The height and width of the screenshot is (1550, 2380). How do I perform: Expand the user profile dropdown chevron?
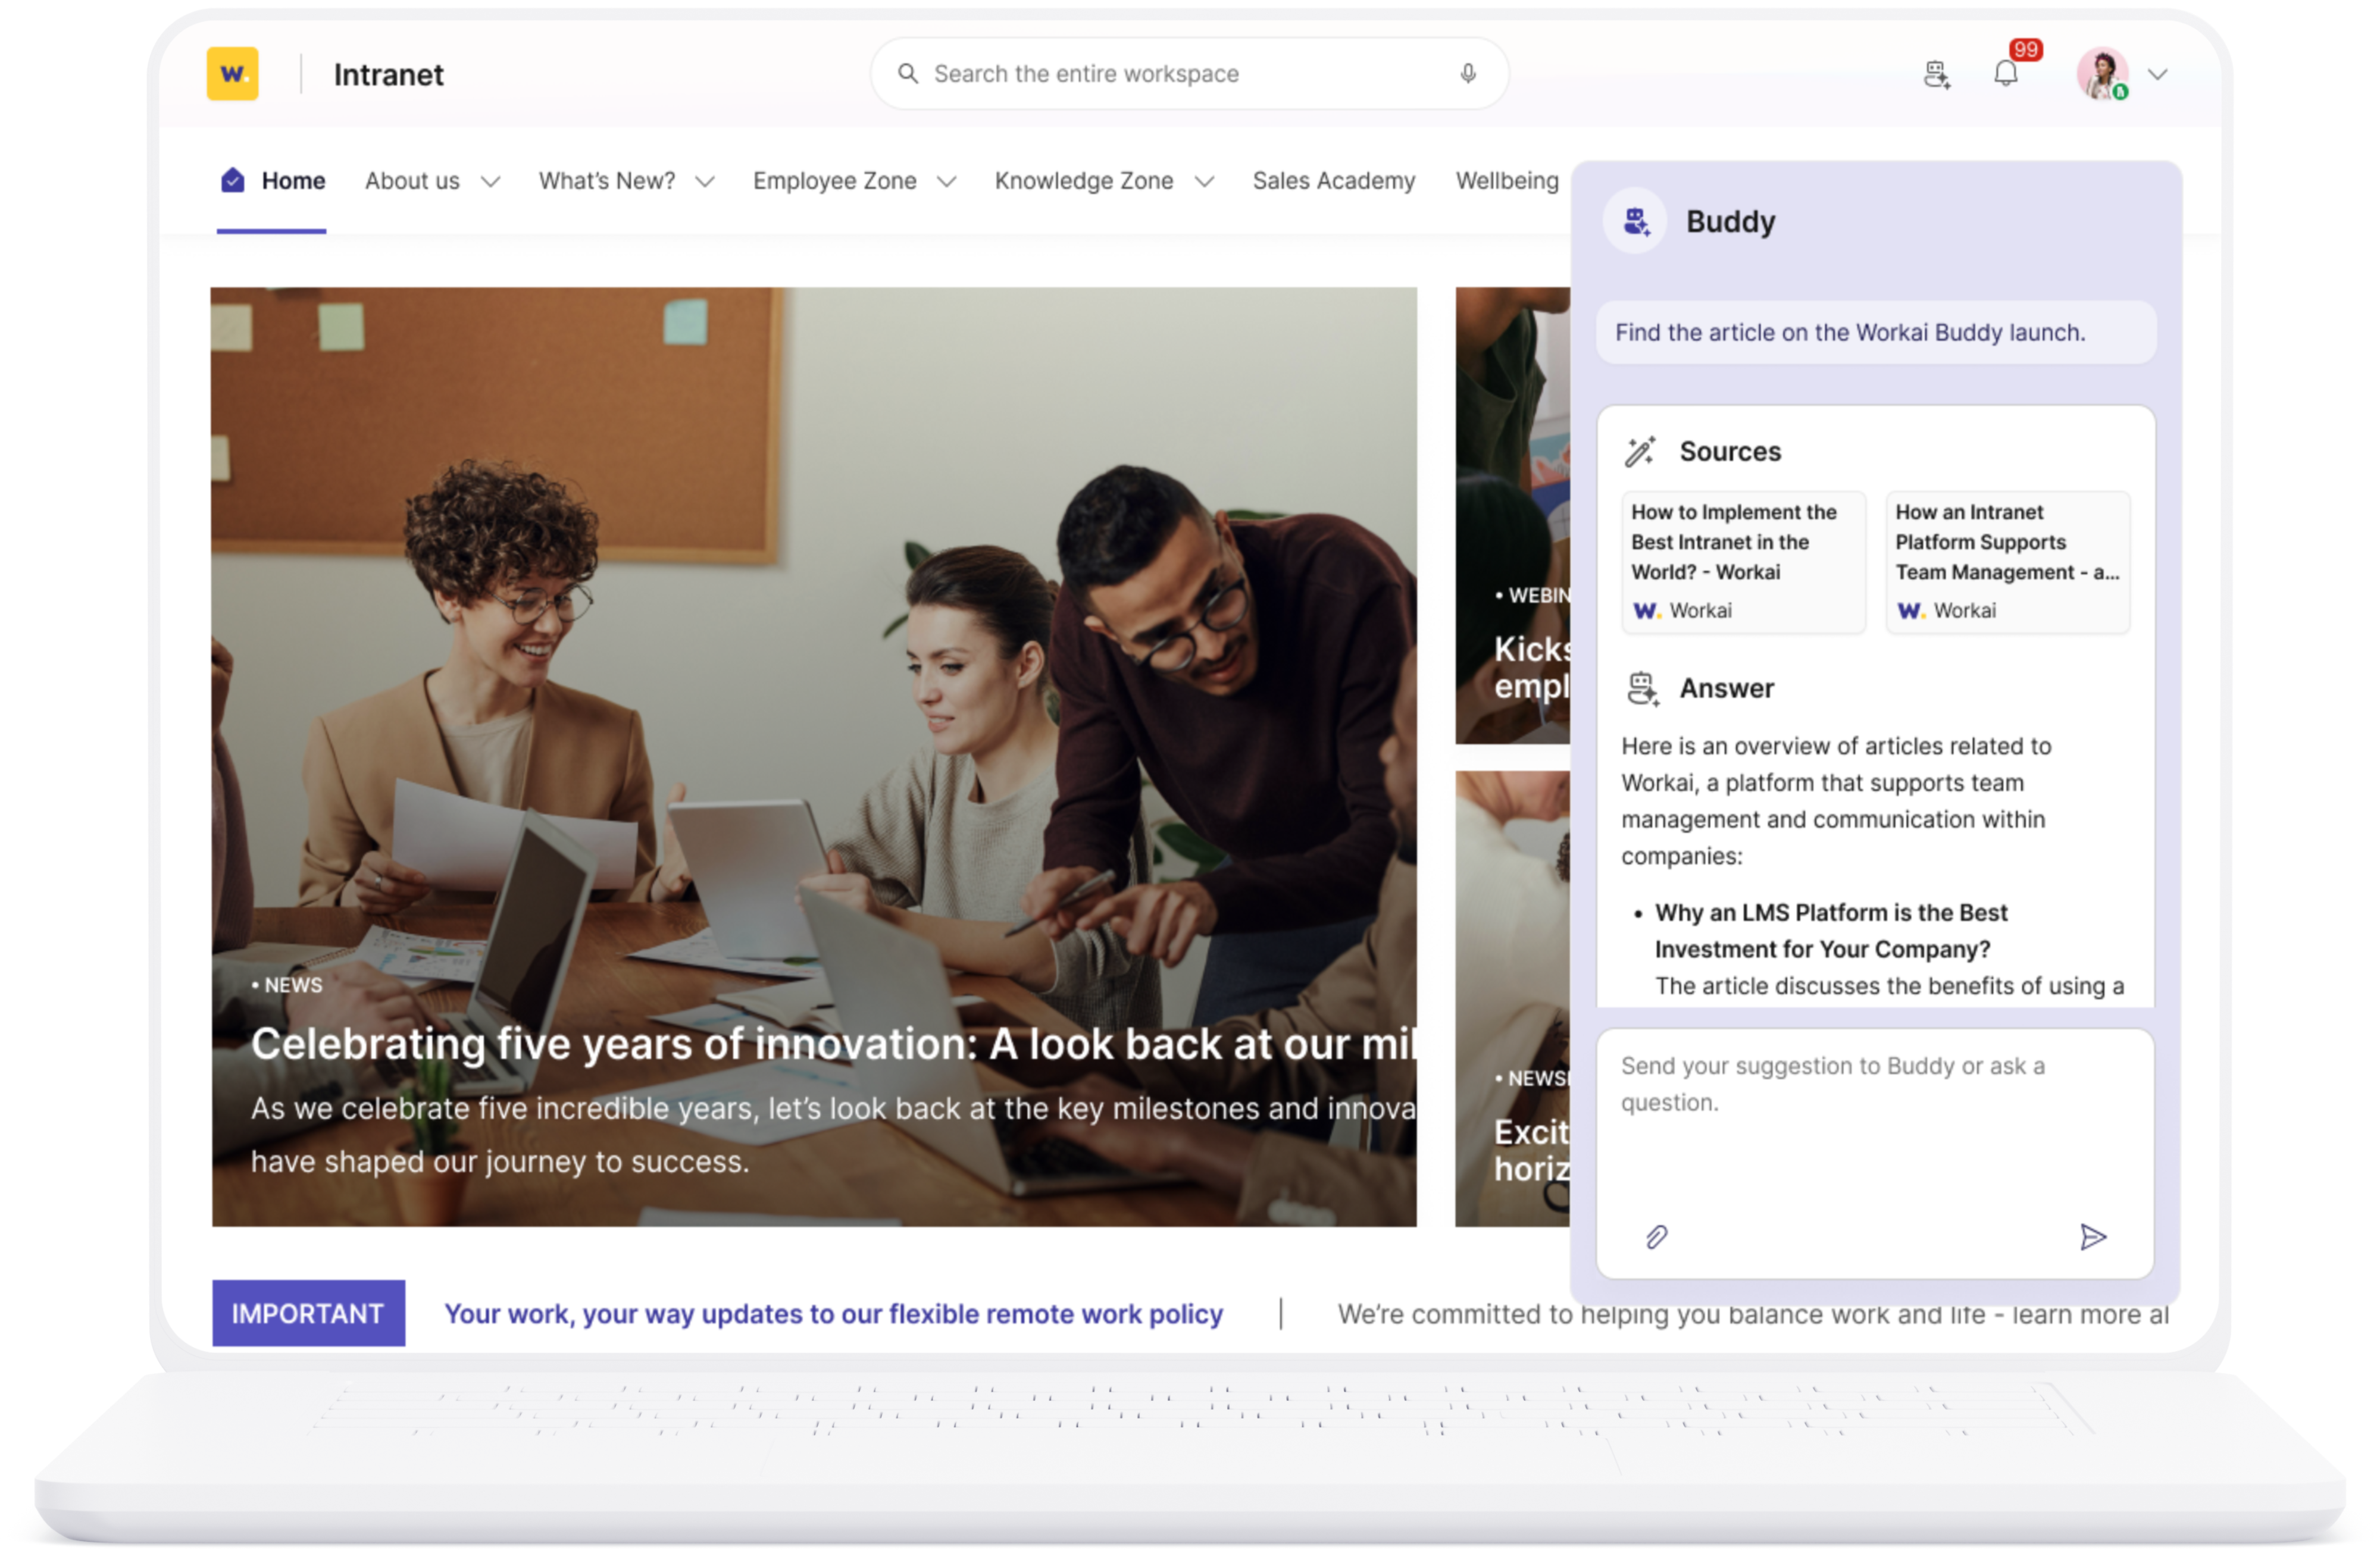click(x=2158, y=74)
